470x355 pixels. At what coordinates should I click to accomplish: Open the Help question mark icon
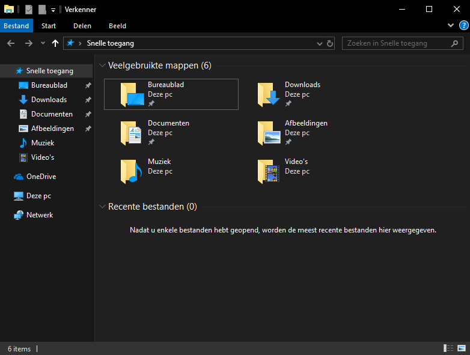(463, 26)
